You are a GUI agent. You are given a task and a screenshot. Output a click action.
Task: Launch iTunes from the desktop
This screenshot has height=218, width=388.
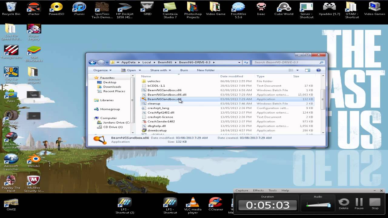point(79,8)
